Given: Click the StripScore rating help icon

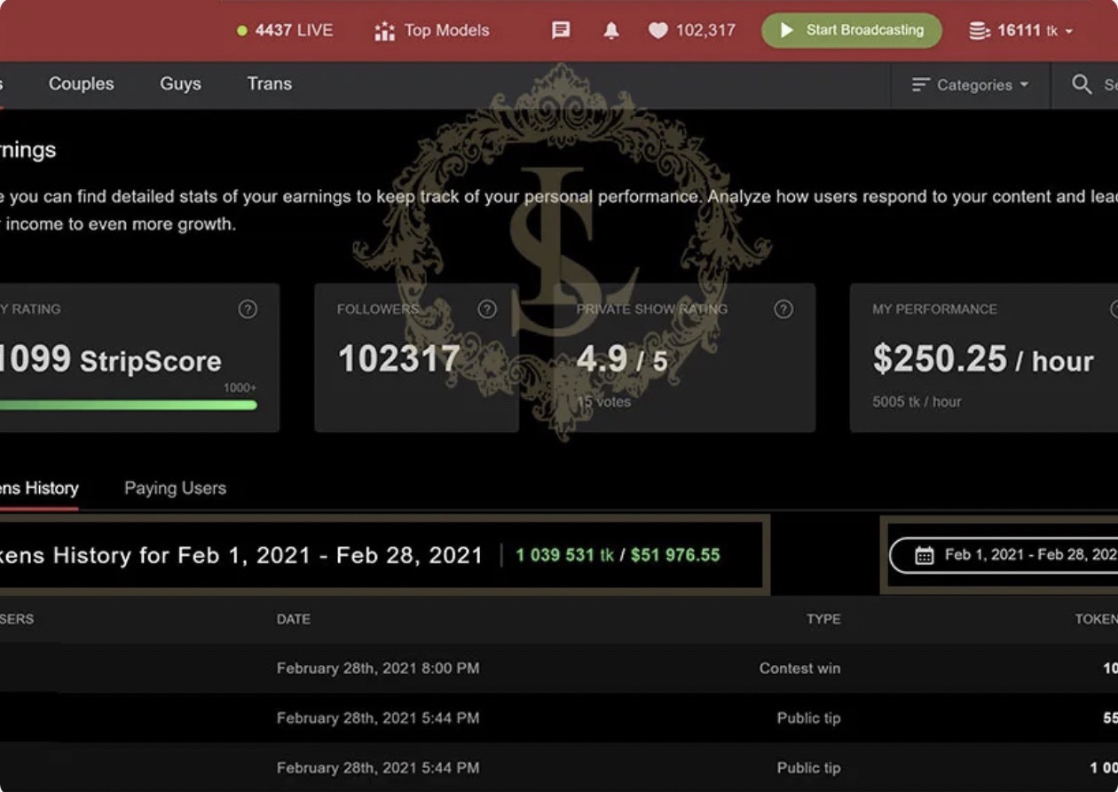Looking at the screenshot, I should pos(248,309).
